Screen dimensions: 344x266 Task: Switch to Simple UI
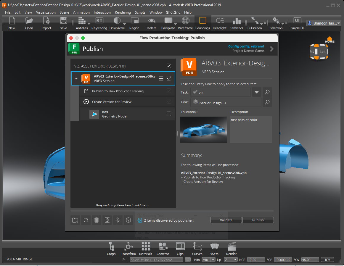click(297, 23)
